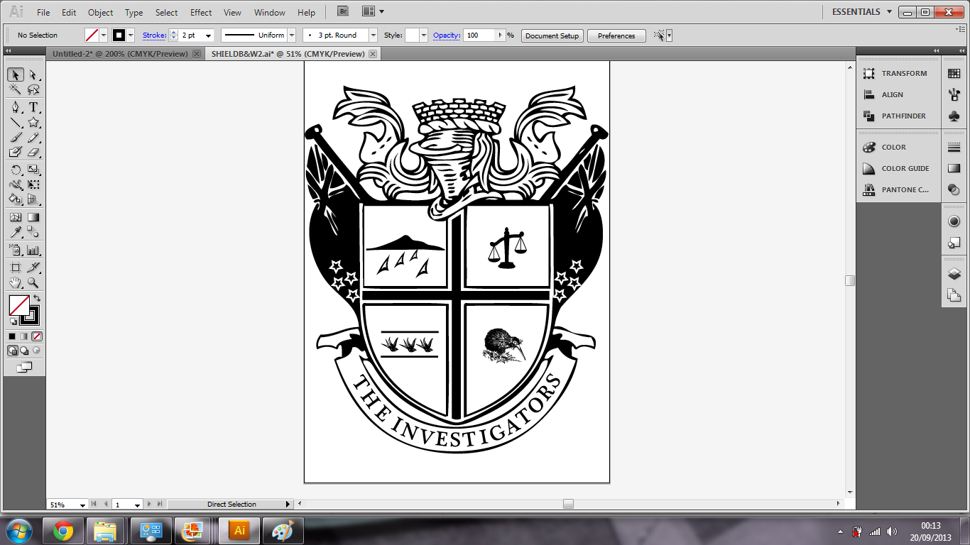
Task: Activate the Eyedropper tool
Action: (x=15, y=232)
